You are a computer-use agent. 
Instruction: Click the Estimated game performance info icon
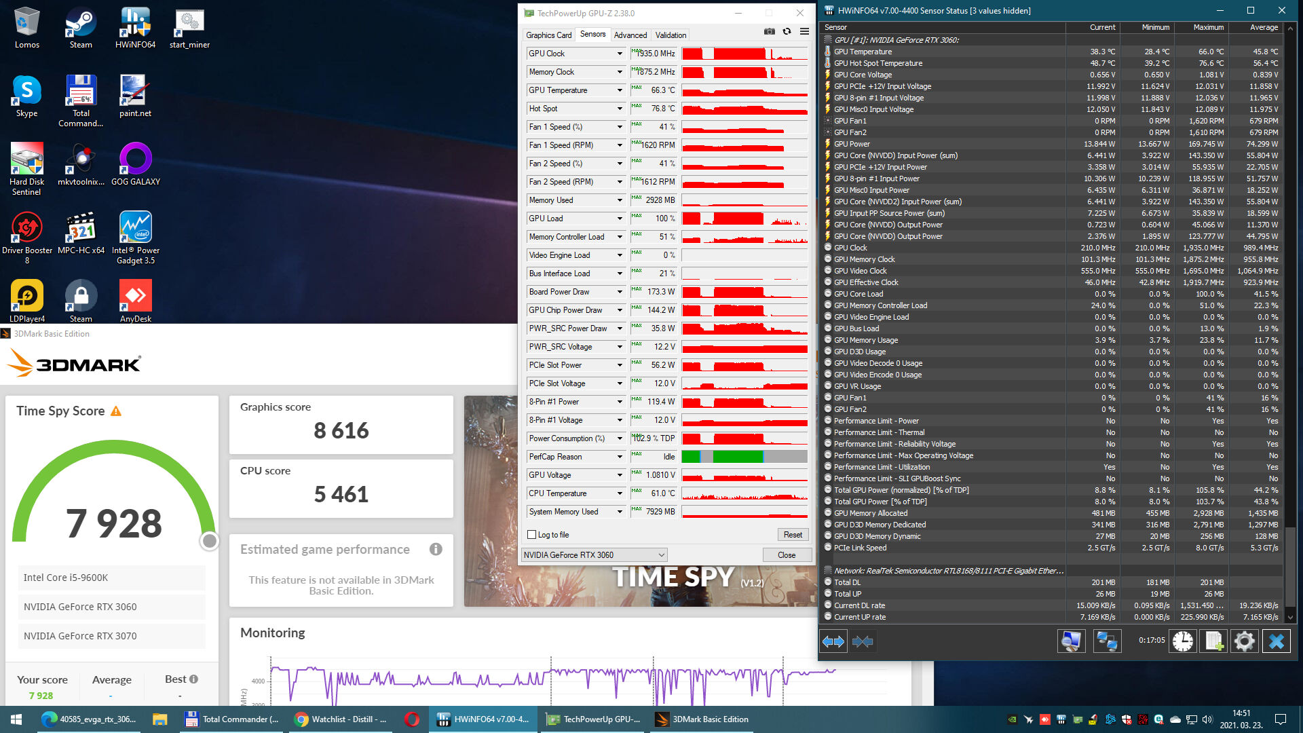pos(436,549)
